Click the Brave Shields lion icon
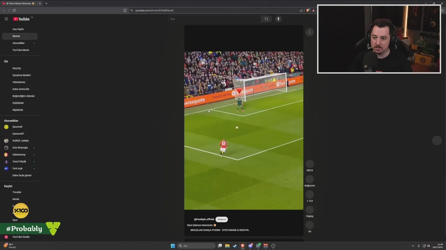 point(308,10)
